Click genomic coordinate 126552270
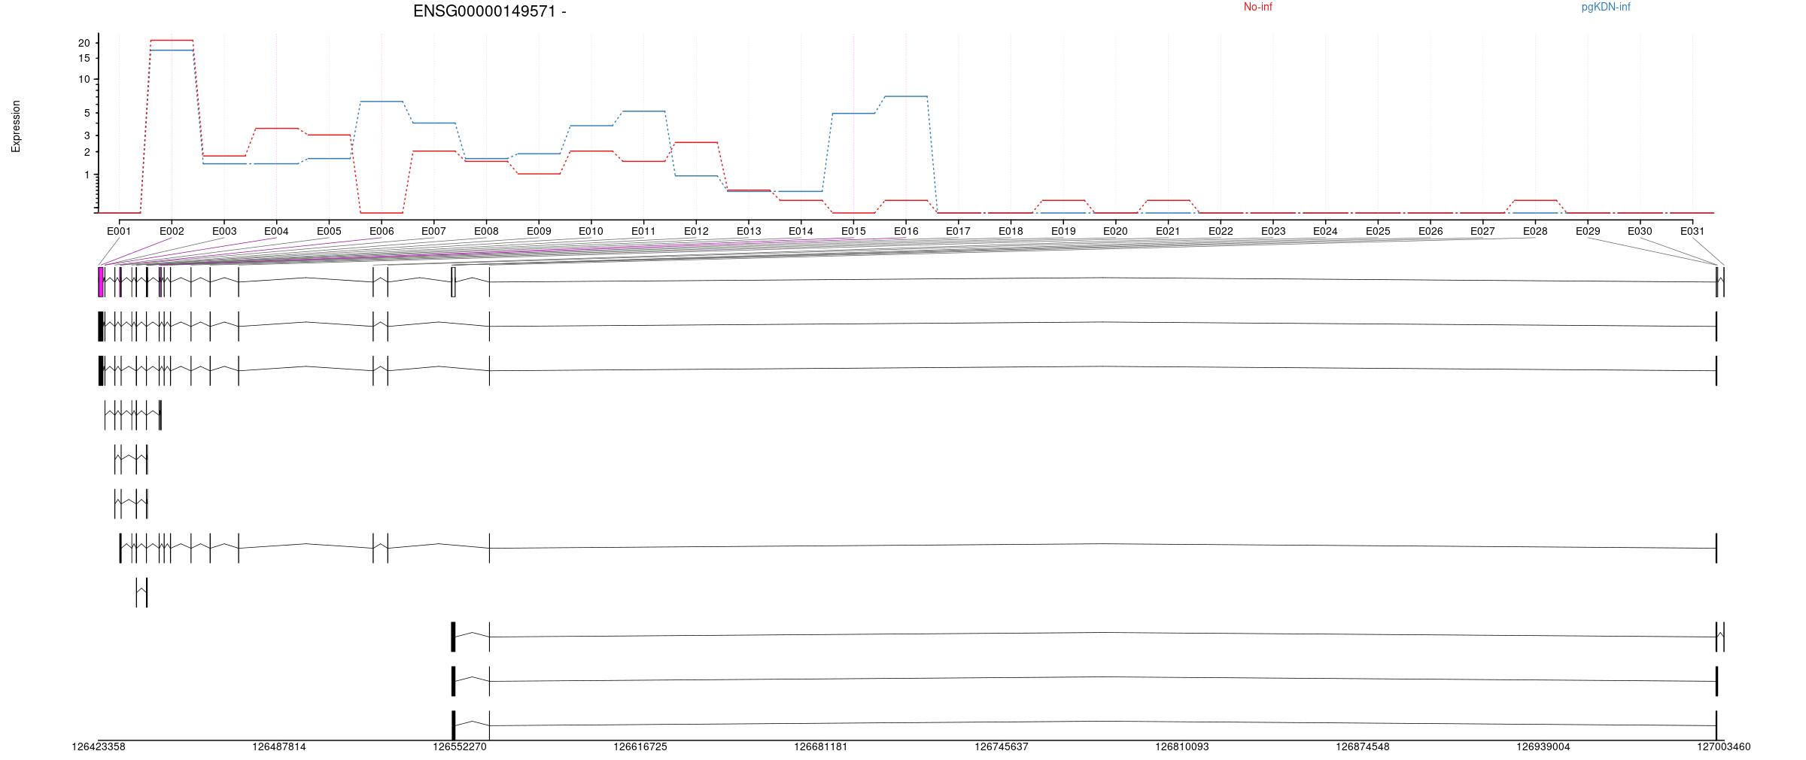Viewport: 1806px width, 760px height. tap(460, 746)
